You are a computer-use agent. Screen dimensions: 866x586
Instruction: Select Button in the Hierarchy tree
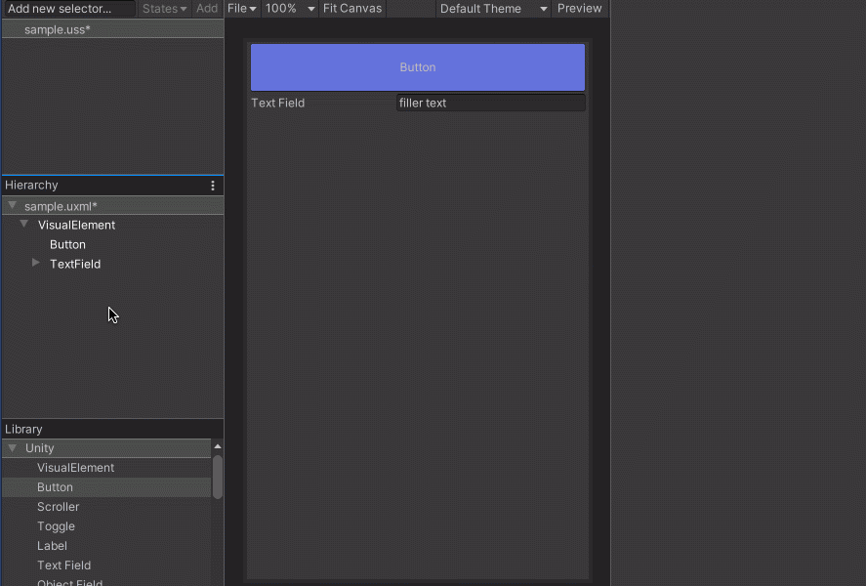67,245
